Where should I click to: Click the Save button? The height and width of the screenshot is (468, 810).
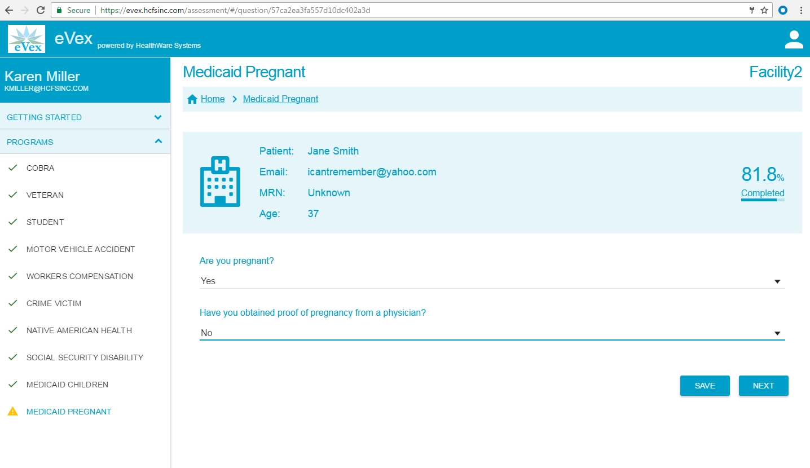[705, 386]
